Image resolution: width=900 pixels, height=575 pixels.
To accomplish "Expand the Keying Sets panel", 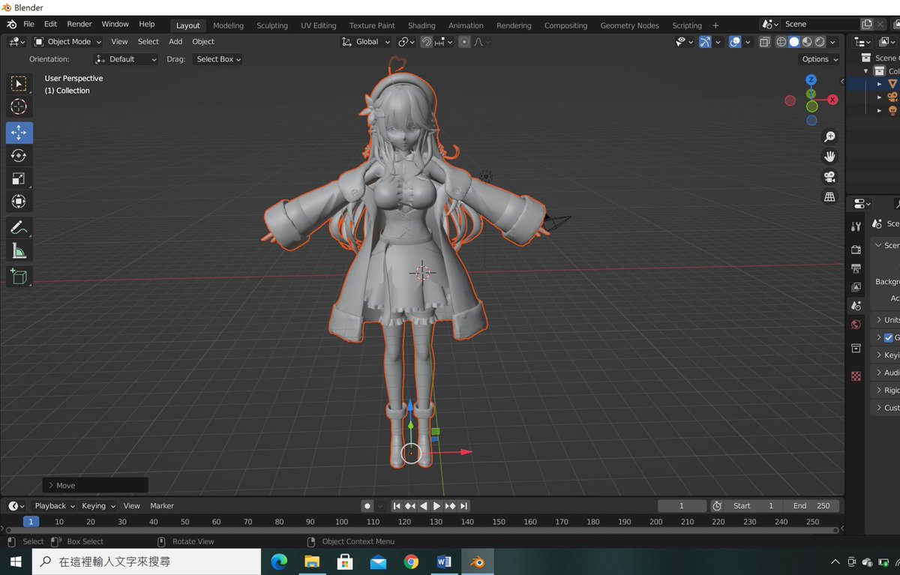I will click(886, 355).
